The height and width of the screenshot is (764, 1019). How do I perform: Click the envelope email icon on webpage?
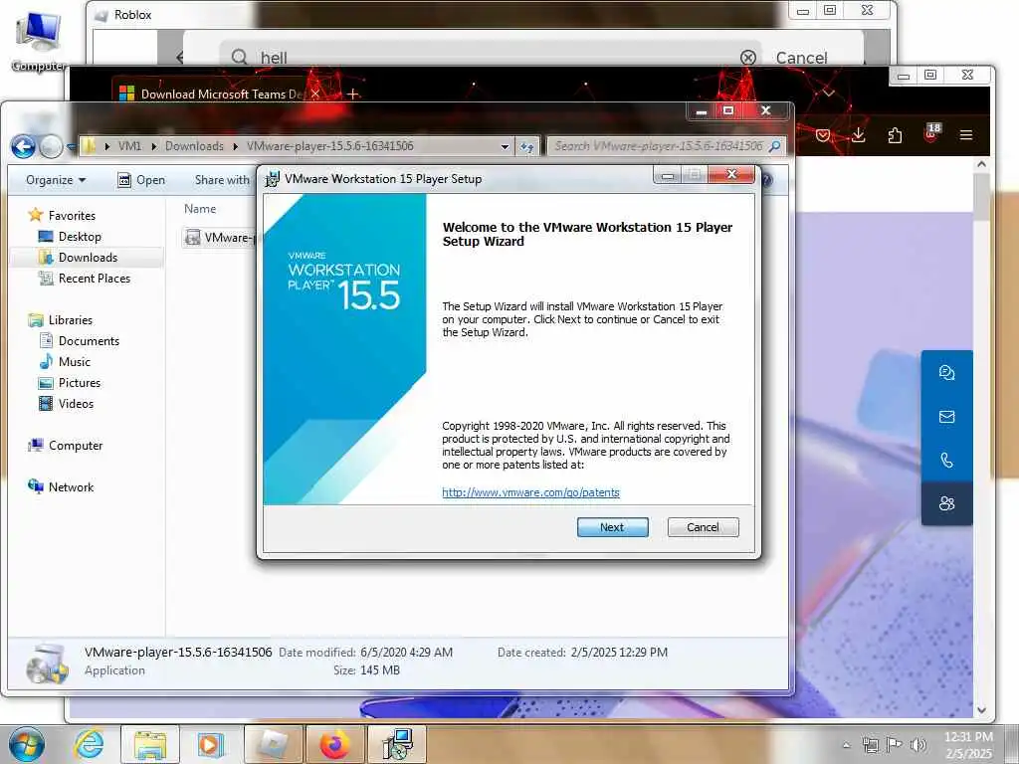947,417
